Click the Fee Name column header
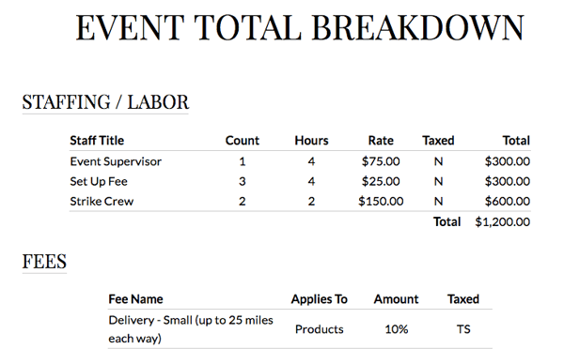The width and height of the screenshot is (564, 364). point(135,299)
